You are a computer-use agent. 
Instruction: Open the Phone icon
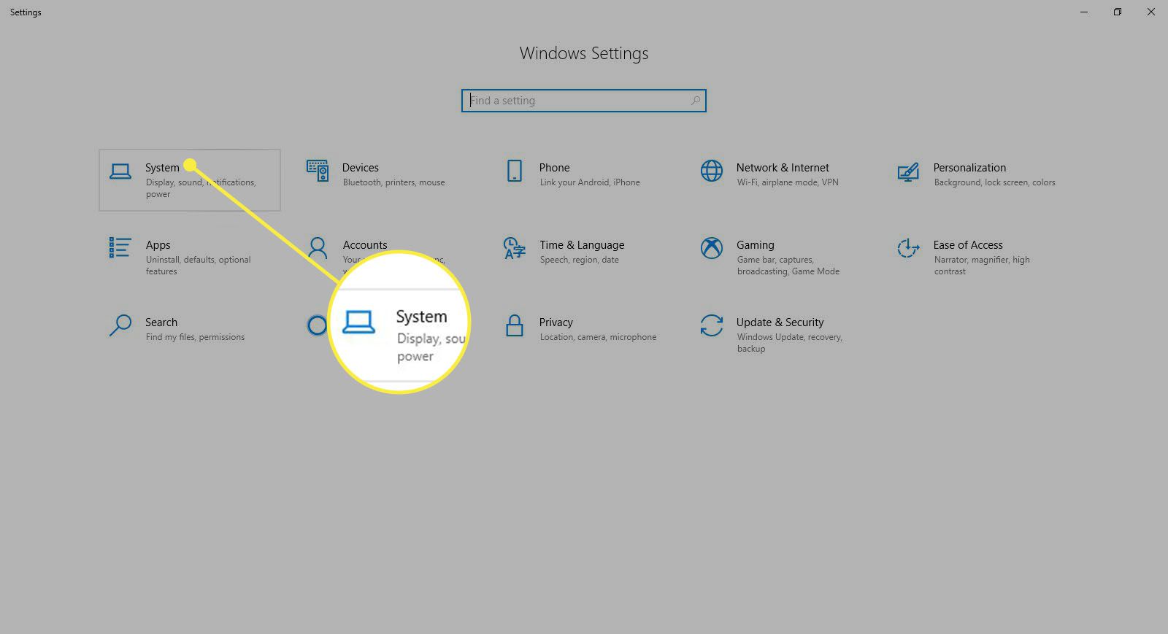[515, 171]
